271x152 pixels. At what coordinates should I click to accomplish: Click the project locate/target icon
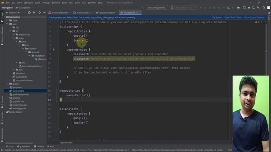pyautogui.click(x=29, y=13)
